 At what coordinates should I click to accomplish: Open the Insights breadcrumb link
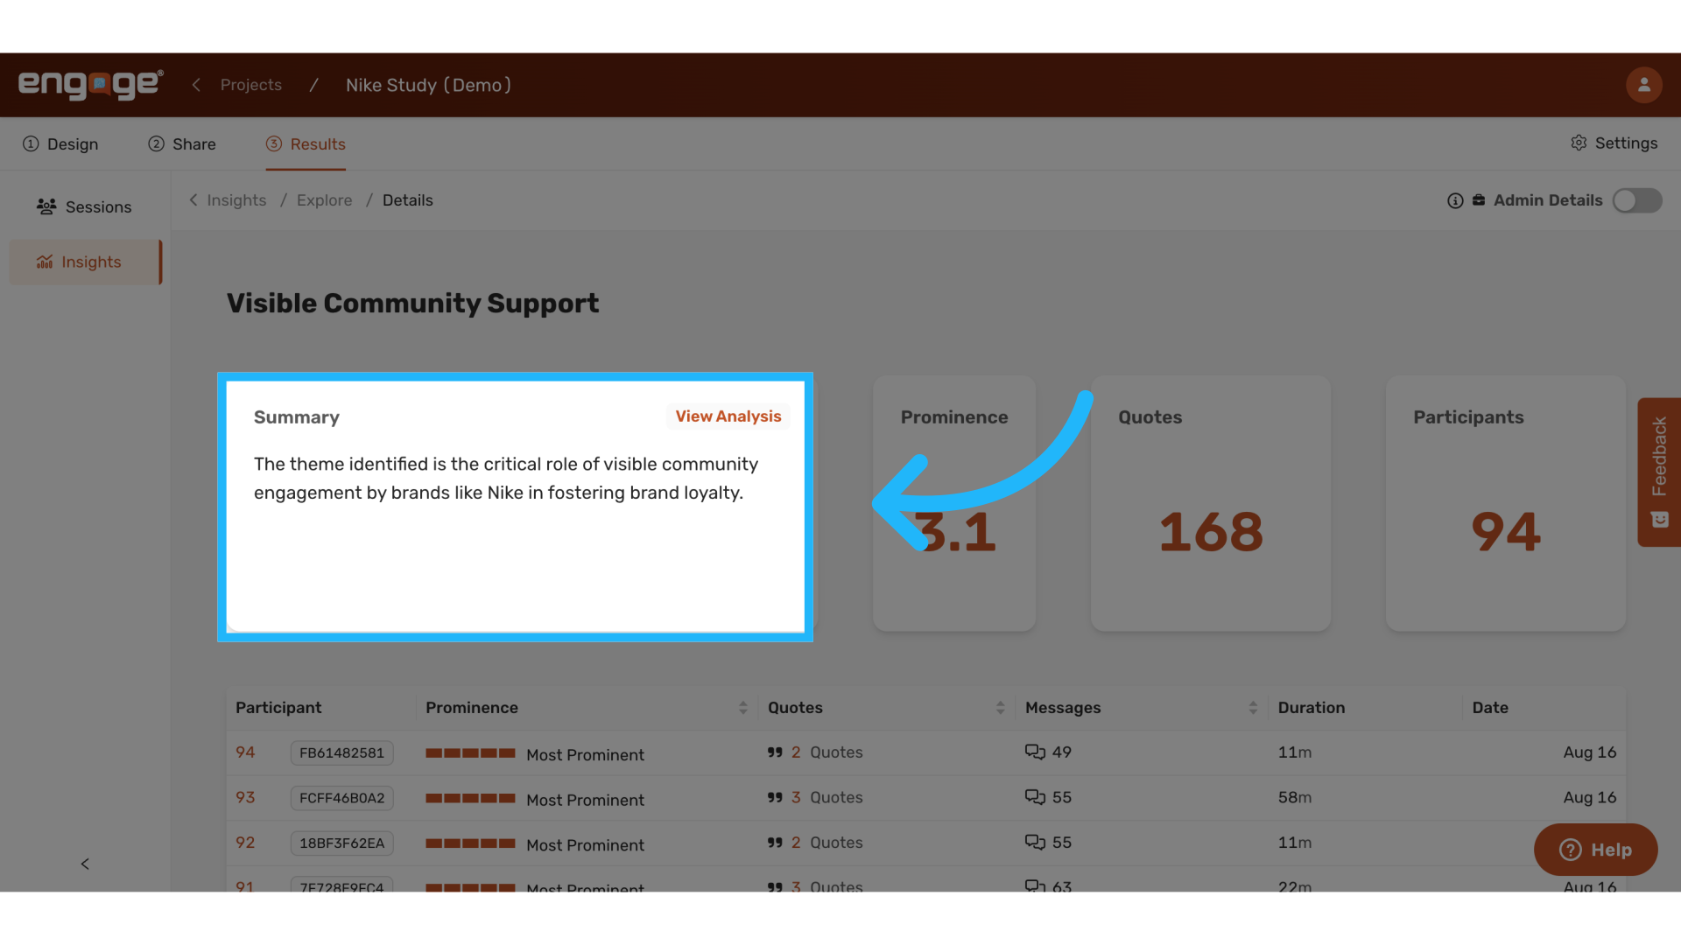pos(236,200)
